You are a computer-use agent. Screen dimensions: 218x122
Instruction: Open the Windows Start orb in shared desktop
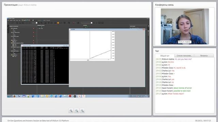pos(9,96)
